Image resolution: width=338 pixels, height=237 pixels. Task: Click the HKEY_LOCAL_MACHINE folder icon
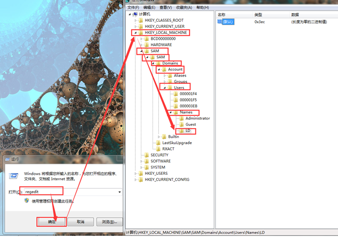point(141,33)
